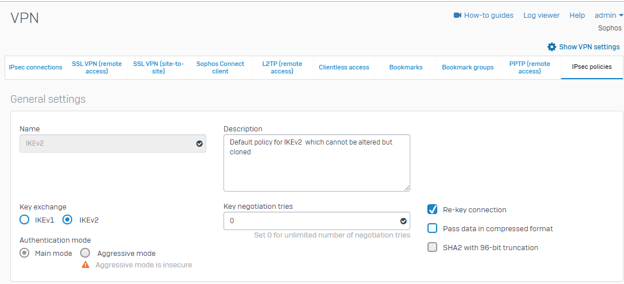Select the IKEv2 key exchange option
Viewport: 624px width, 284px height.
point(68,220)
